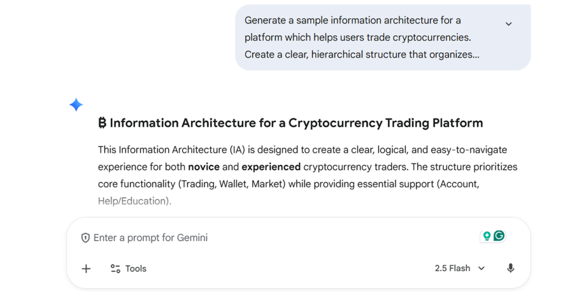
Task: Focus the "Enter a prompt for Gemini" field
Action: pos(255,238)
